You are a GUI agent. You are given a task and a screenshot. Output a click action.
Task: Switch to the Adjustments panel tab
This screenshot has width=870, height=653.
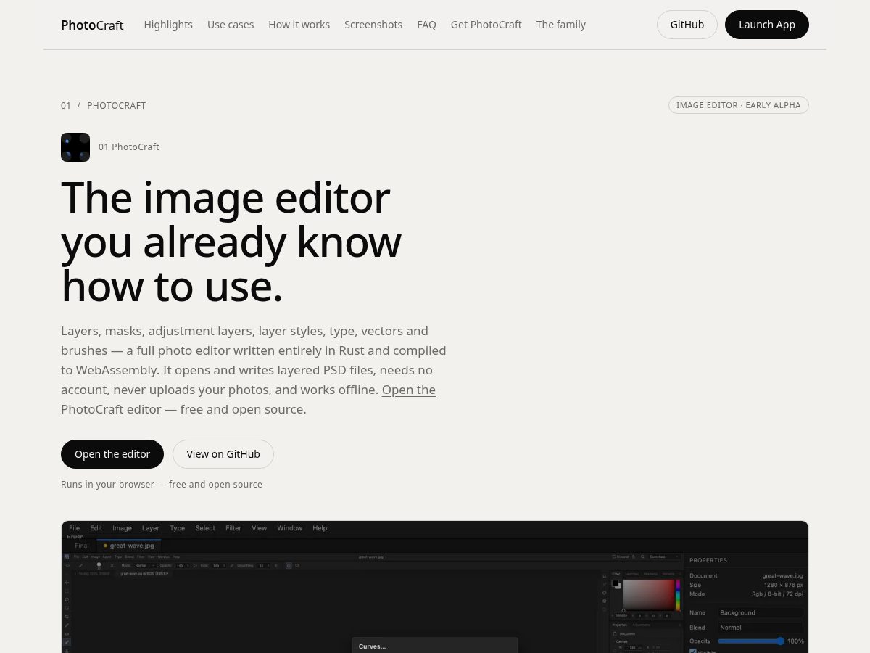(x=641, y=625)
